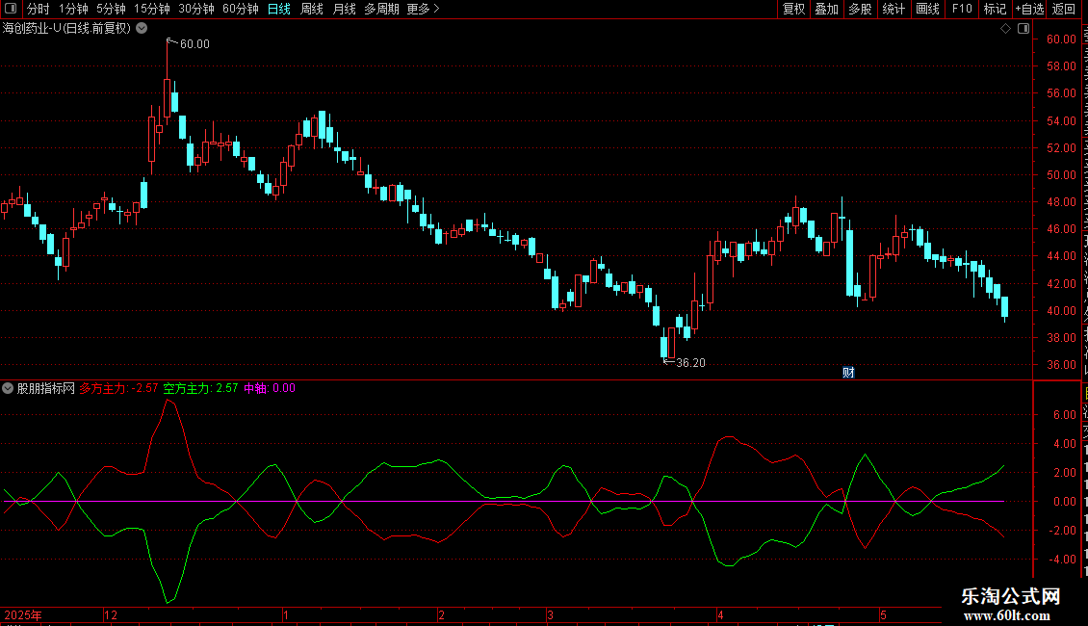Screen dimensions: 1088x626
Task: Open the 统计 statistics tool
Action: tap(893, 9)
